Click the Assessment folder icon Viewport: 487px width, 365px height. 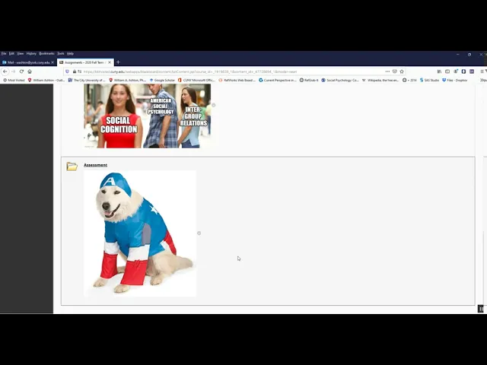[72, 167]
